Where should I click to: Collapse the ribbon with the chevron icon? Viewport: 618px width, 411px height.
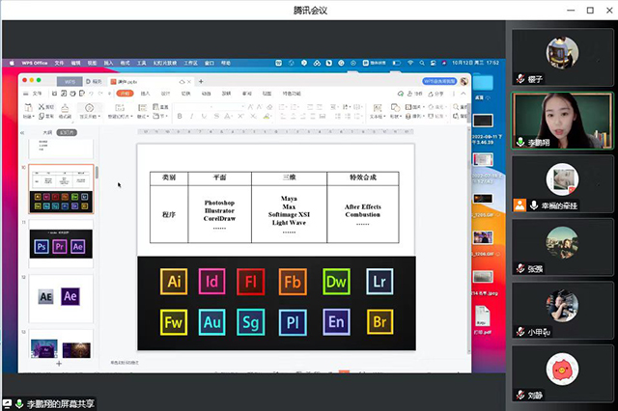(x=463, y=94)
